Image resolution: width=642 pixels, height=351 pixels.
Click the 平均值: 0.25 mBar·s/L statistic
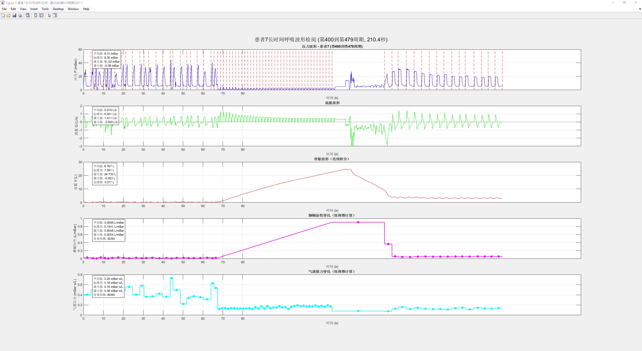click(x=108, y=279)
